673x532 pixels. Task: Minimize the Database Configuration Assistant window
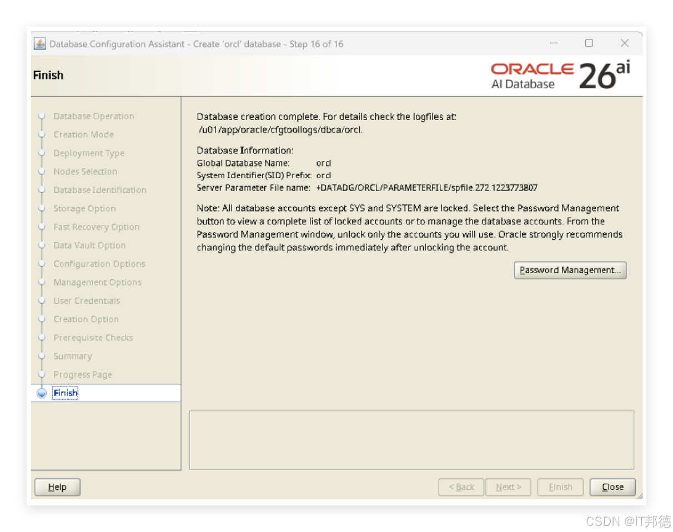554,43
